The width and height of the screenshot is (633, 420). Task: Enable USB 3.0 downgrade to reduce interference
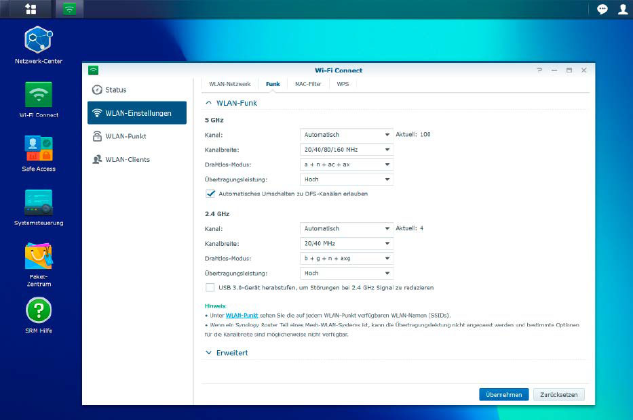point(211,287)
